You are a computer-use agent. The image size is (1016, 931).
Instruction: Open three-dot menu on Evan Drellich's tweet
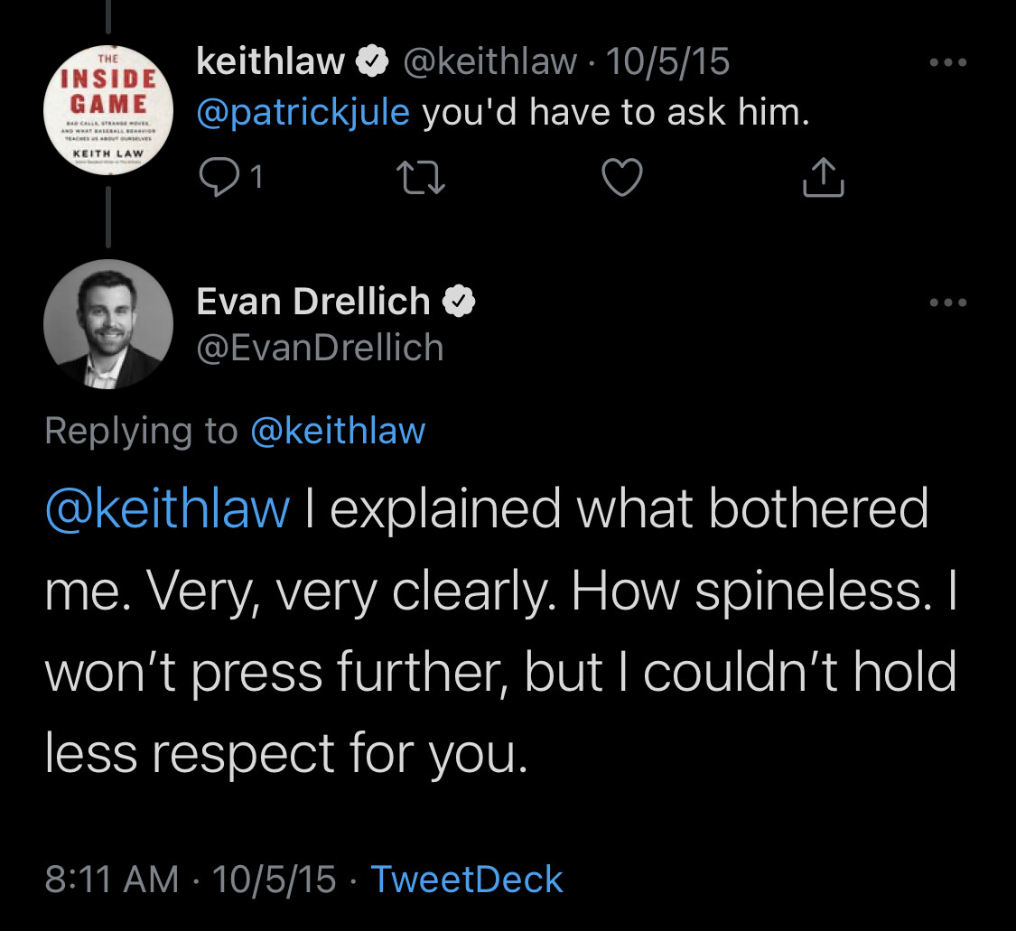(948, 303)
